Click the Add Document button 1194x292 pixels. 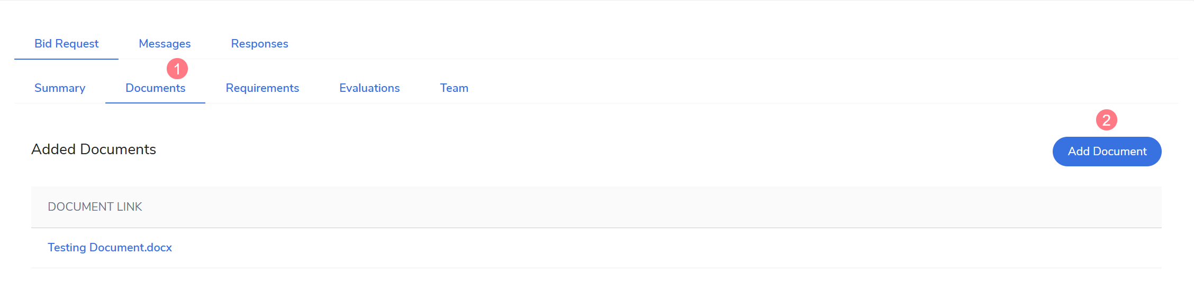click(x=1107, y=152)
